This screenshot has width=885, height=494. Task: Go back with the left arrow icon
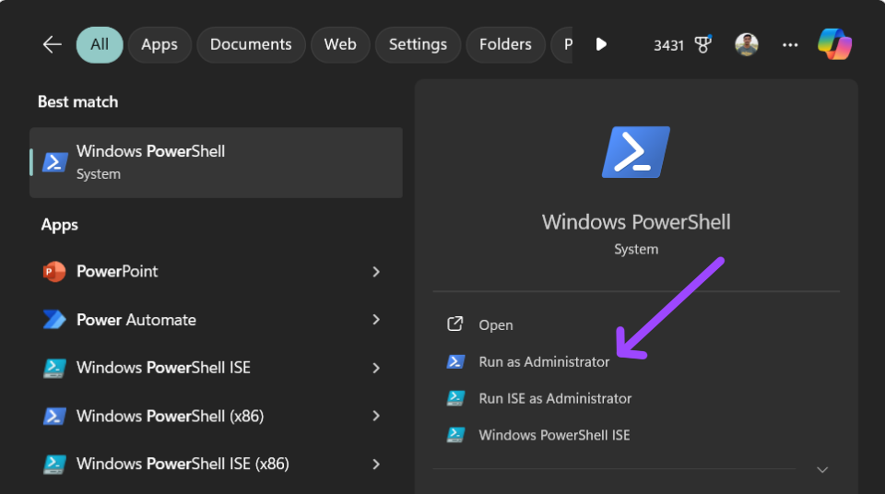click(x=52, y=44)
